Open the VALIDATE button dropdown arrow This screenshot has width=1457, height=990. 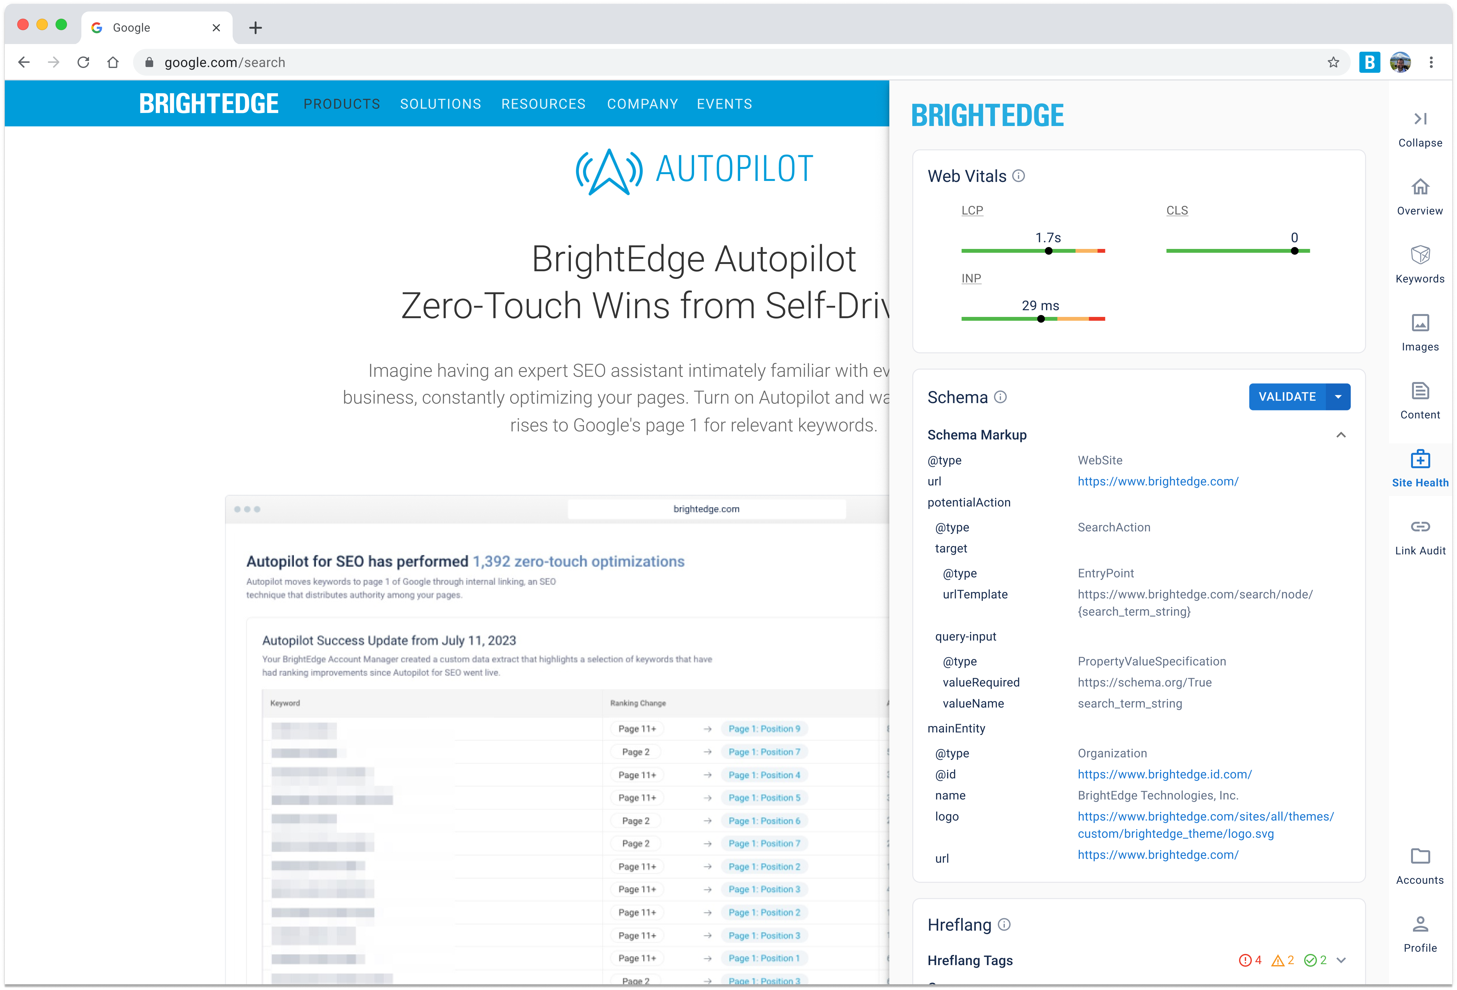[1338, 397]
